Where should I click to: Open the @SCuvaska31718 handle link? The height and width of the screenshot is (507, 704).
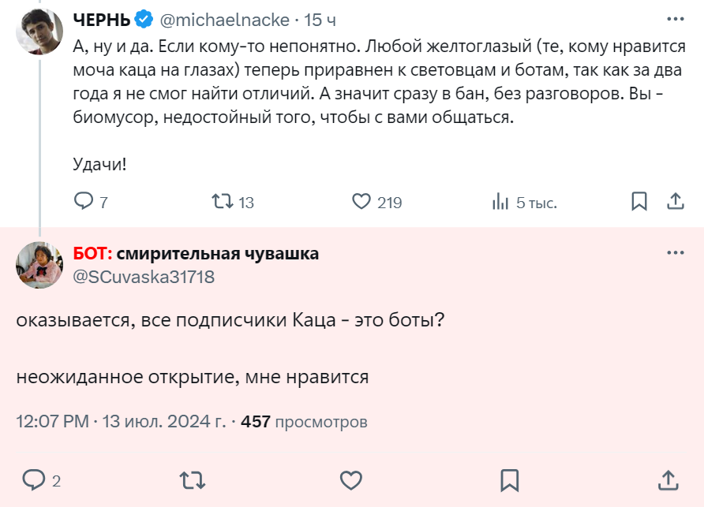click(144, 277)
